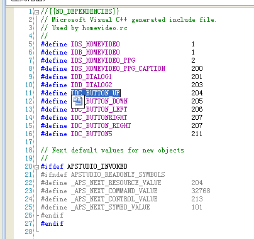254x239 pixels.
Task: Click the copy drag icon near IDC_BUTTON_DOWN
Action: pyautogui.click(x=78, y=101)
